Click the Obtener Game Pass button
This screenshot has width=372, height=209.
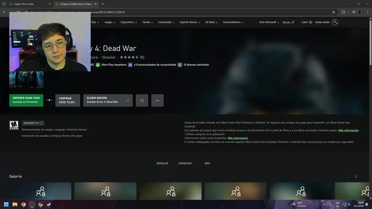click(26, 100)
